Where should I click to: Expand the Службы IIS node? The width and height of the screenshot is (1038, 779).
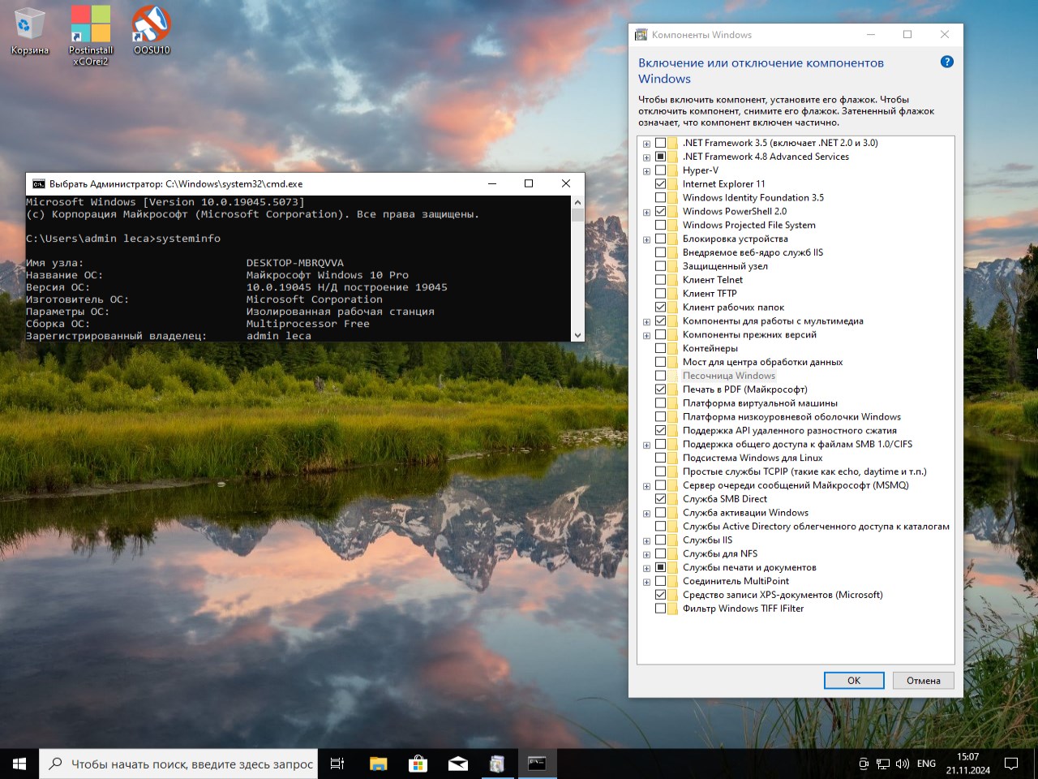(646, 540)
